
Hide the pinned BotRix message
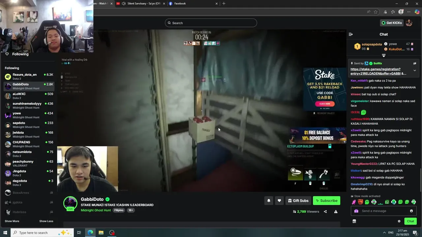415,63
